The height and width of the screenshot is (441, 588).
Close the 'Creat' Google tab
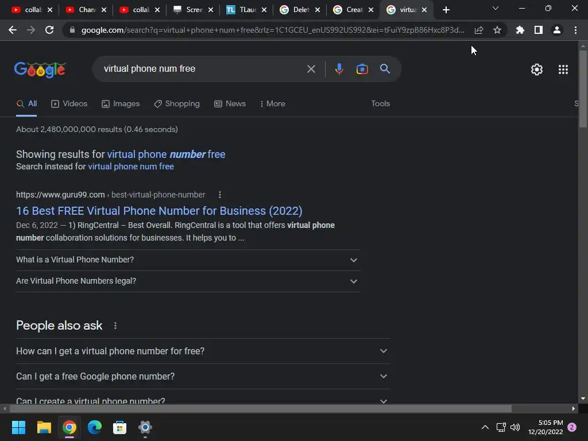pyautogui.click(x=371, y=10)
